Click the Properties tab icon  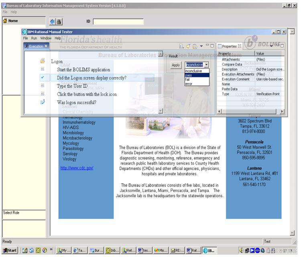pyautogui.click(x=220, y=46)
